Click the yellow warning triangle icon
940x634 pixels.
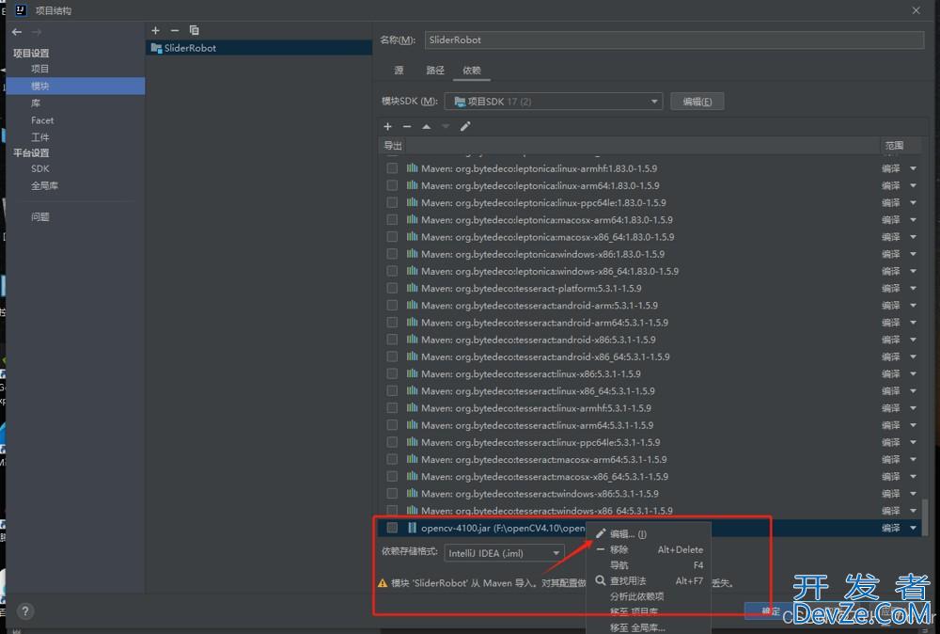(383, 583)
